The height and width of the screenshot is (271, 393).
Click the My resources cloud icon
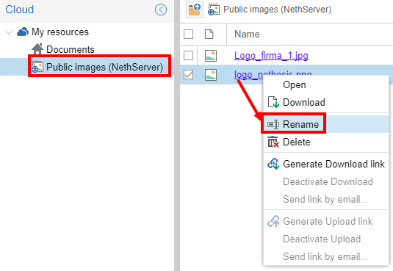pyautogui.click(x=23, y=32)
